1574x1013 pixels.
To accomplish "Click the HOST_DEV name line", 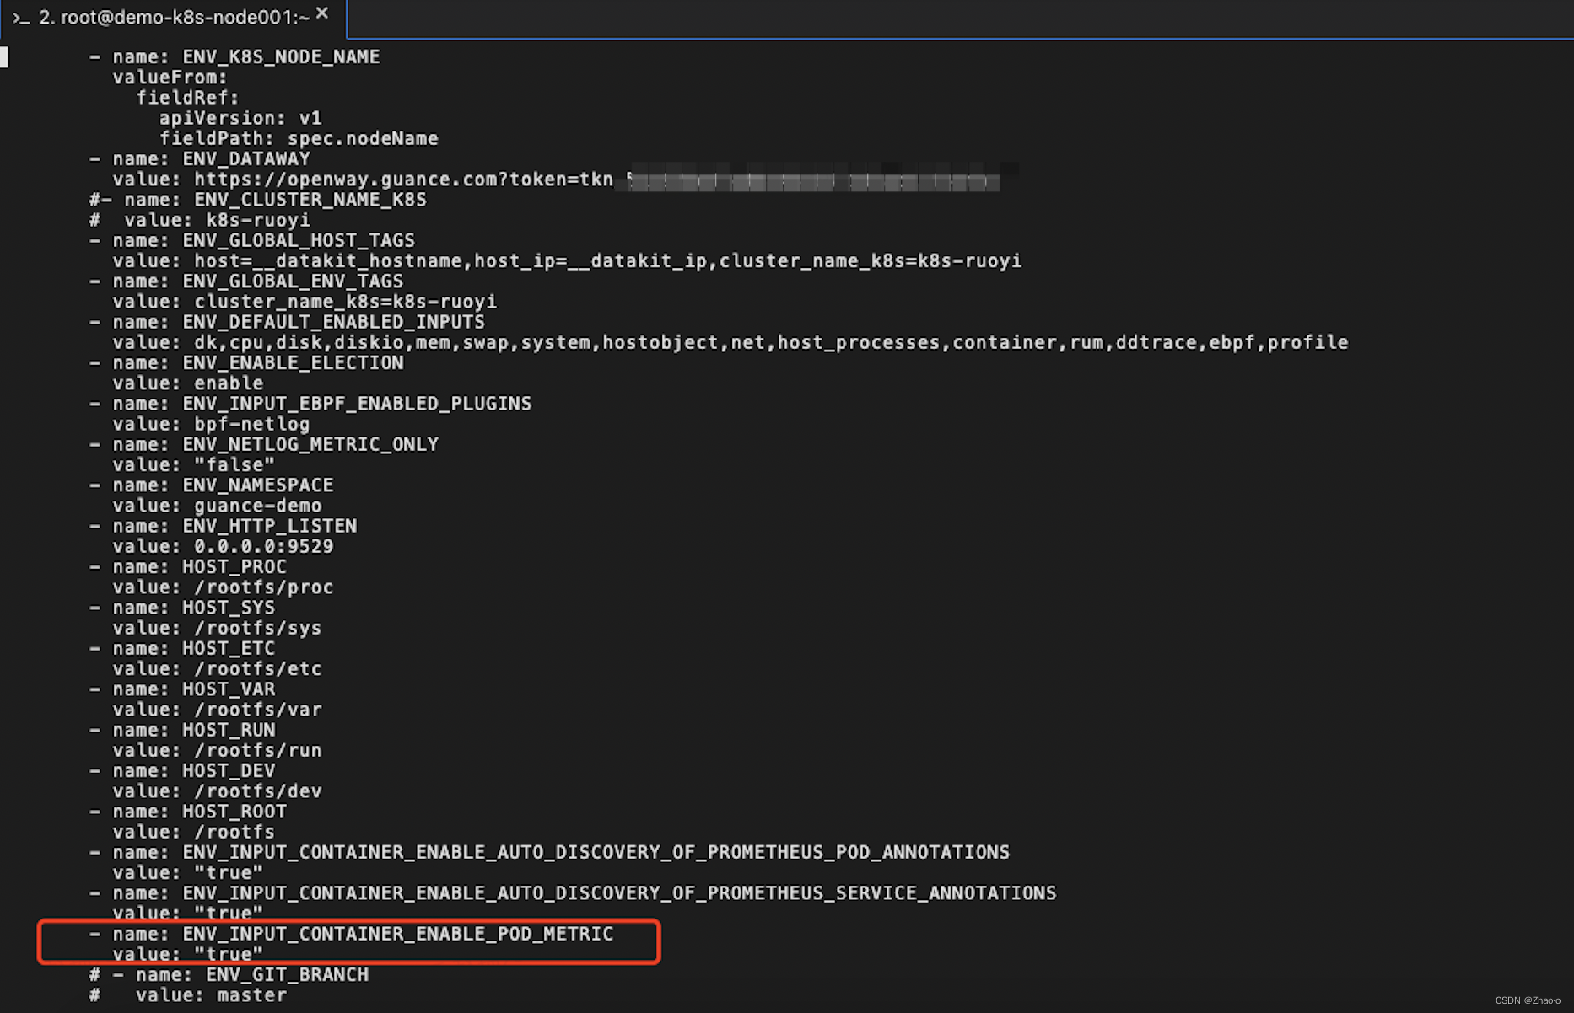I will click(182, 771).
